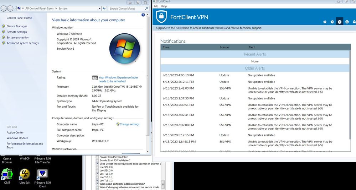Viewport: 356px width, 190px height.
Task: Click the Control Panel address bar computer icon
Action: point(19,9)
